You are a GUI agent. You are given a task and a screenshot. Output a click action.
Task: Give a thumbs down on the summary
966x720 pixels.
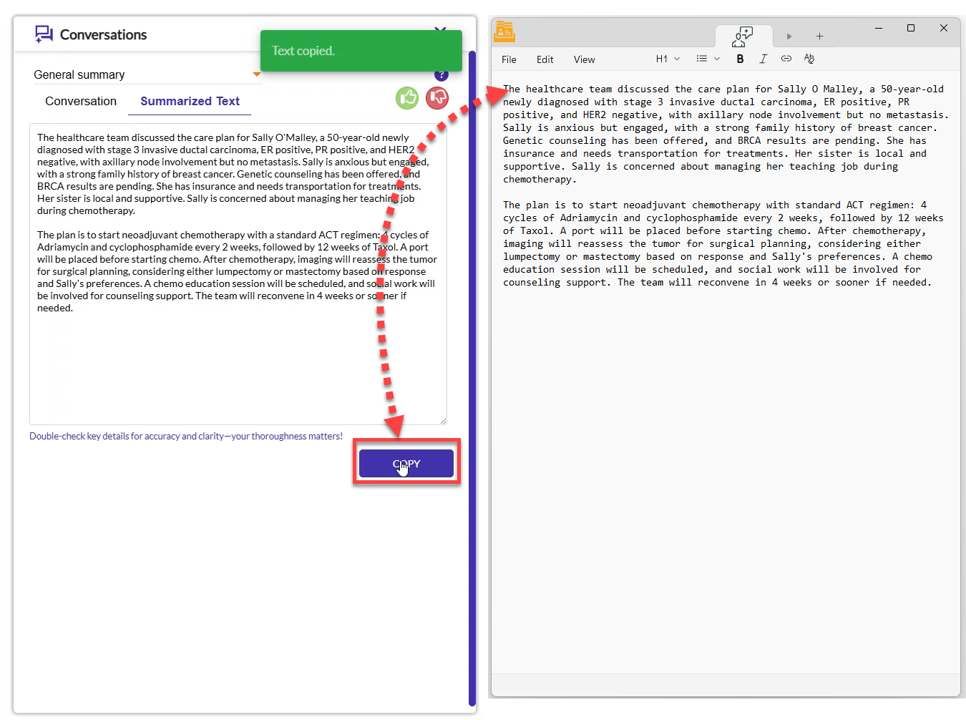coord(437,98)
